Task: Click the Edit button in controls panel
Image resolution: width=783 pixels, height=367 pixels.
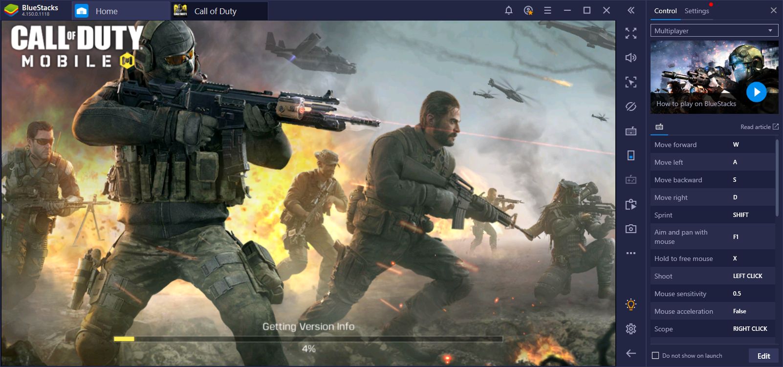Action: pyautogui.click(x=763, y=356)
